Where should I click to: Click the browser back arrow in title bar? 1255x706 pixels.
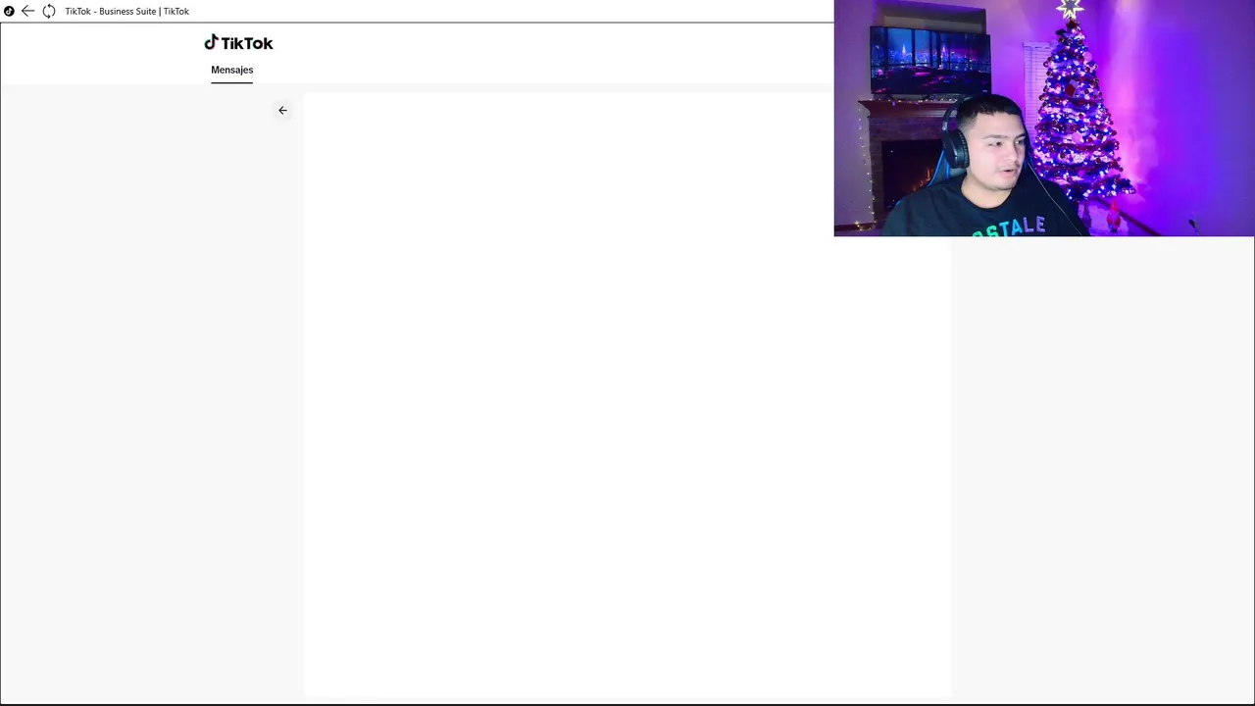pyautogui.click(x=27, y=11)
